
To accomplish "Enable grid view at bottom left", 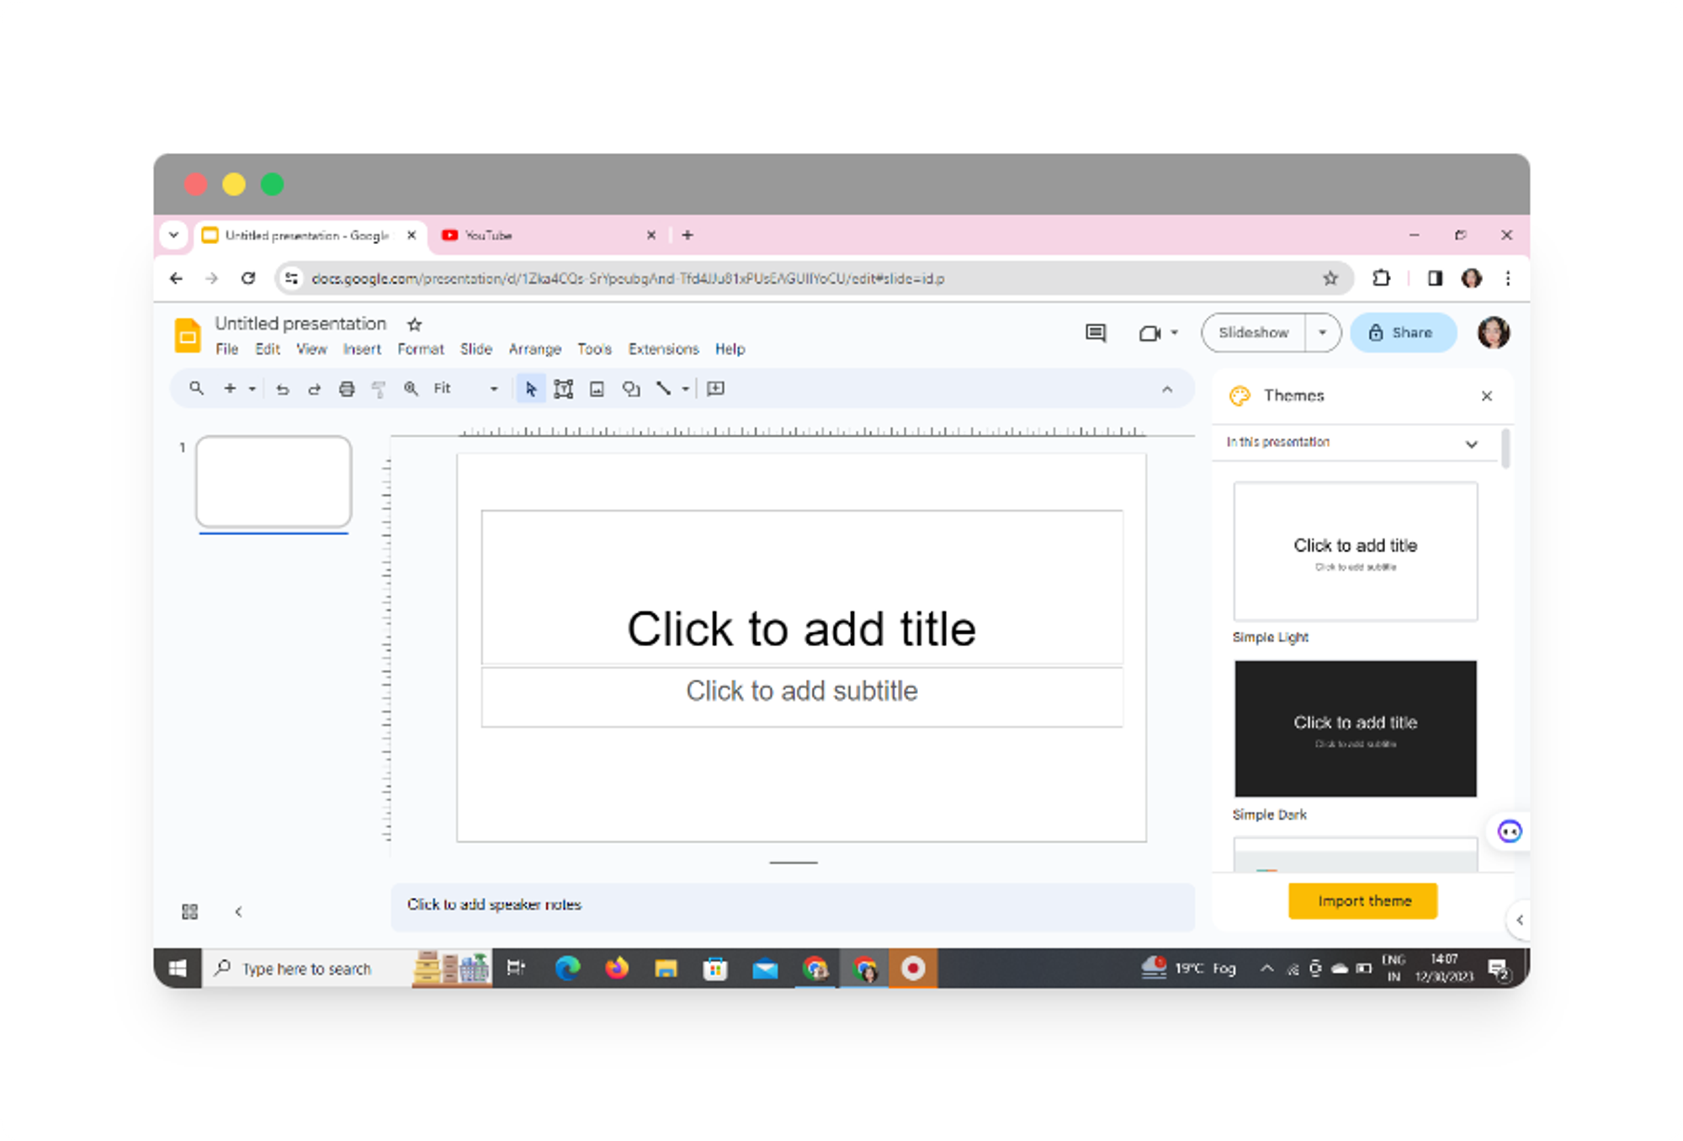I will tap(189, 910).
